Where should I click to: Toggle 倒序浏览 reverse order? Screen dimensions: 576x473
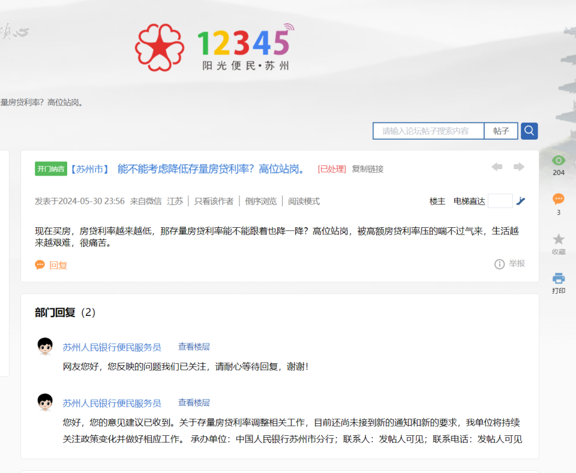[x=261, y=201]
